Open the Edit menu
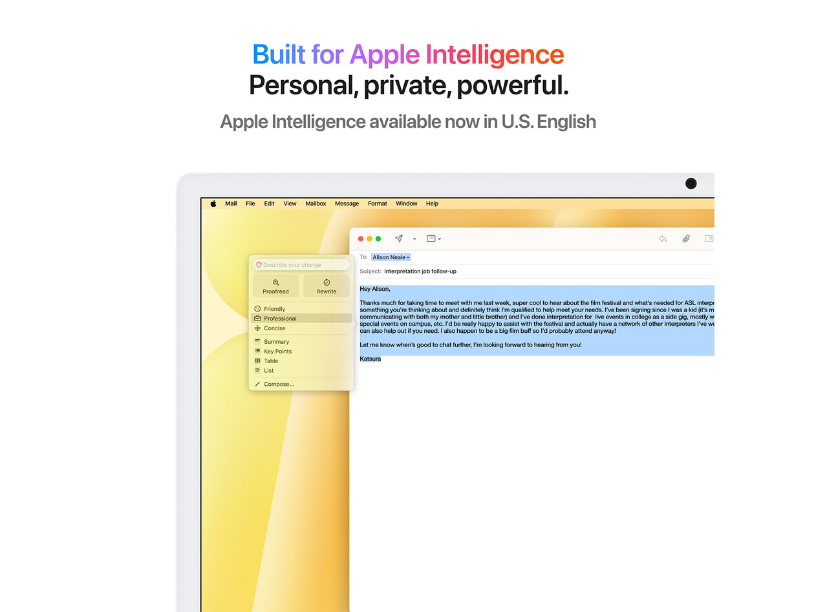This screenshot has height=612, width=816. (269, 204)
